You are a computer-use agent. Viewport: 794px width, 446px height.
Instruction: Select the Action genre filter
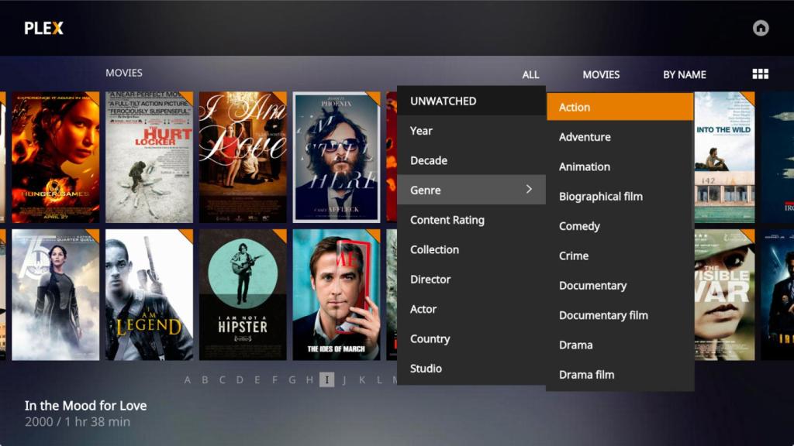[574, 107]
